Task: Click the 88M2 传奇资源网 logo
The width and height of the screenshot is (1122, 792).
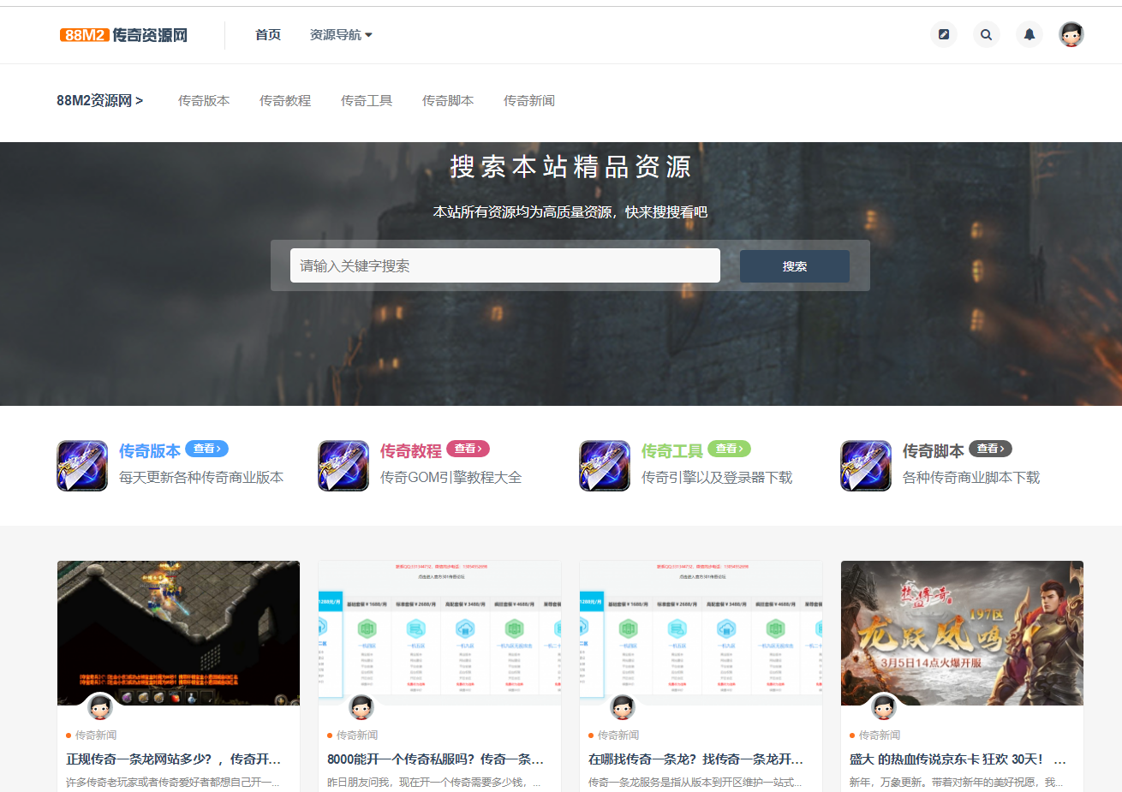Action: click(x=123, y=35)
